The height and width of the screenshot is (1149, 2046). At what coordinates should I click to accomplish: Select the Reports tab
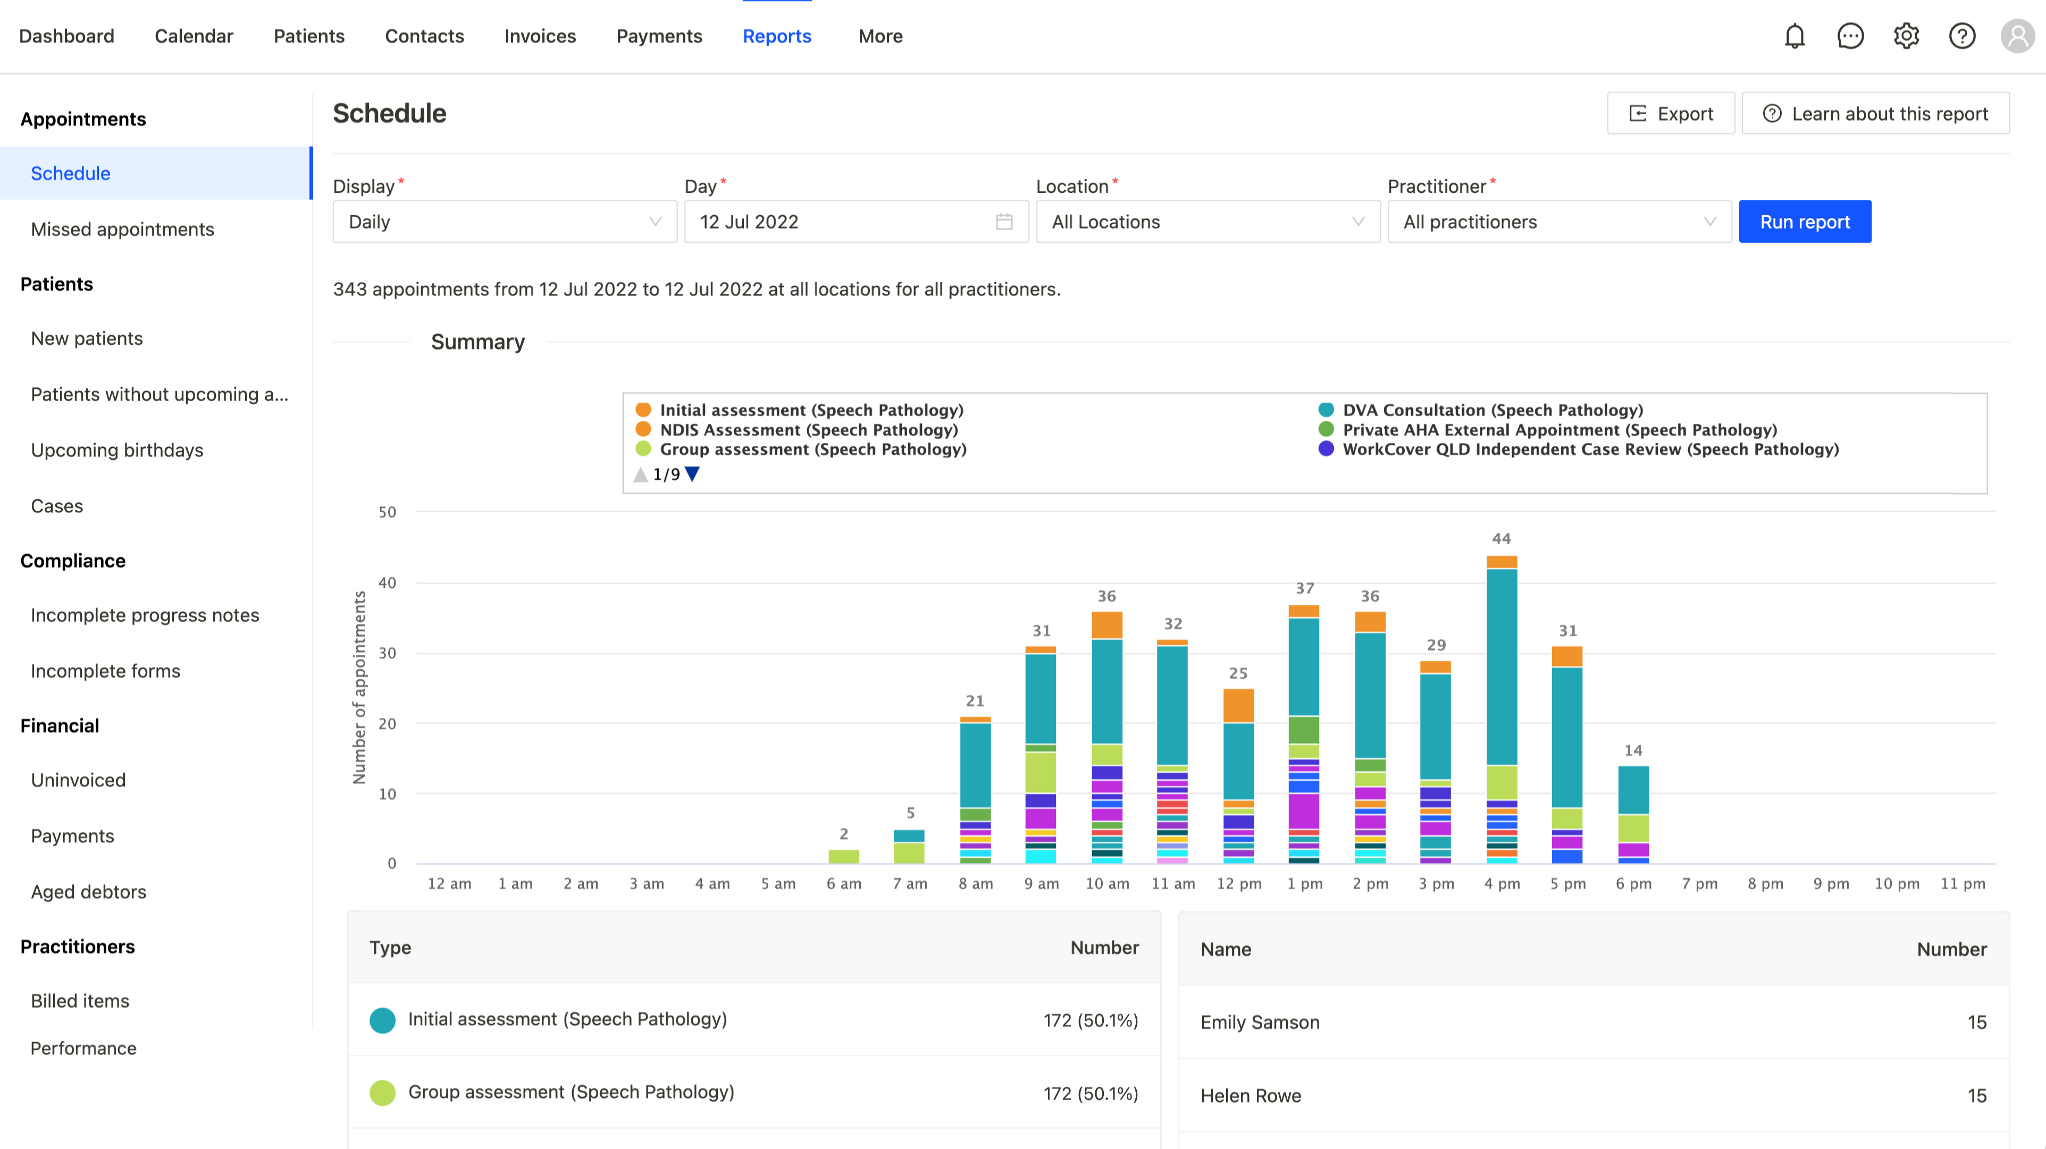[777, 36]
